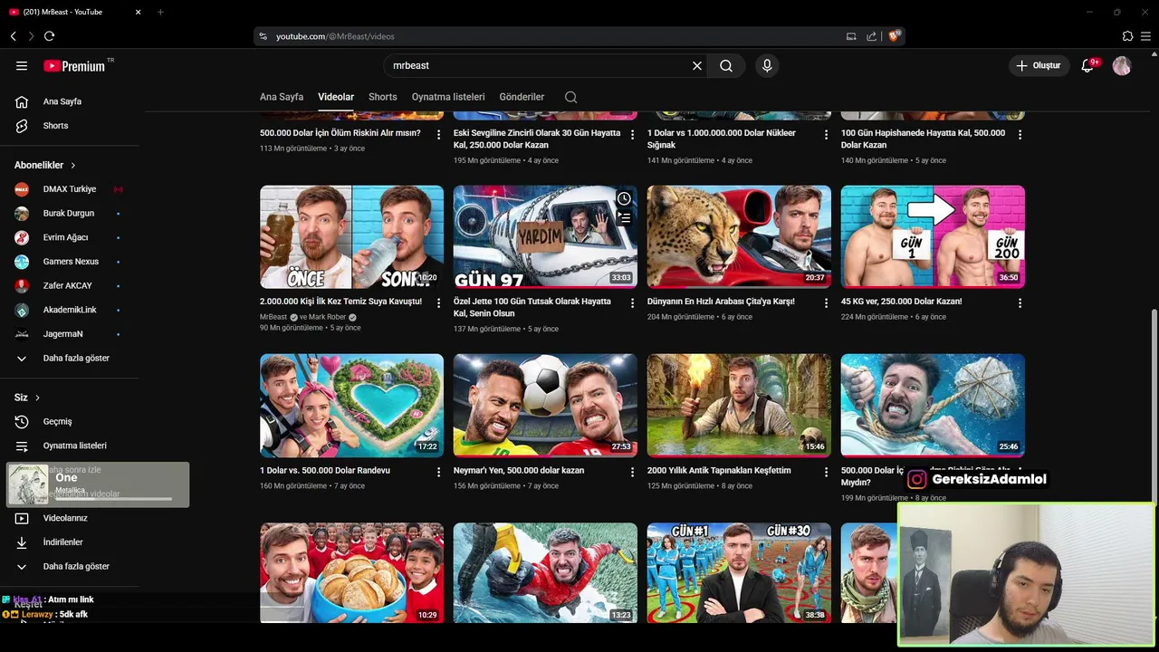Open options for Neymar'ı Yen video
1159x652 pixels.
click(x=632, y=472)
